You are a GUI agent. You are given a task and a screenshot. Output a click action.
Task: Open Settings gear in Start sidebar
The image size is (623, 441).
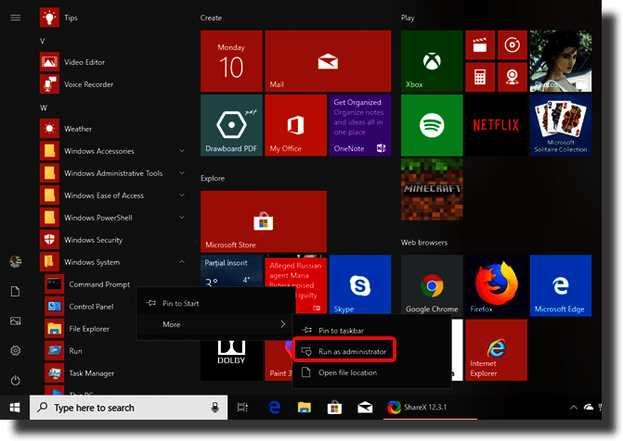pyautogui.click(x=16, y=350)
